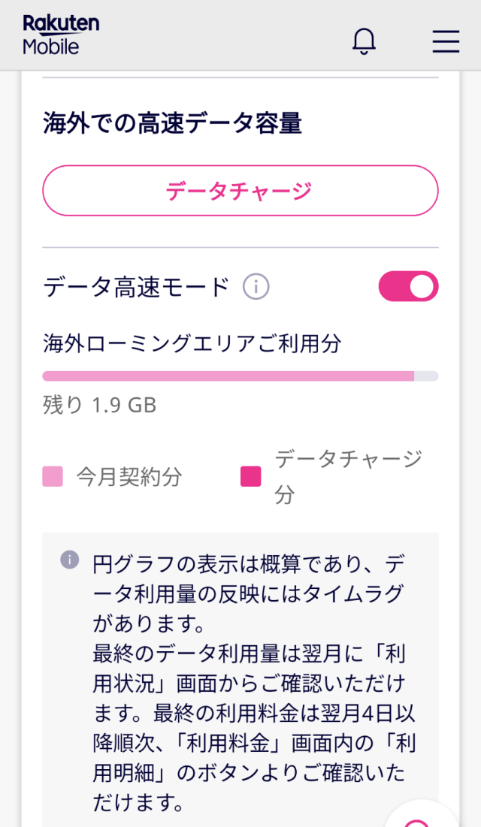481x827 pixels.
Task: Turn off the データ高速モード switch
Action: (x=408, y=286)
